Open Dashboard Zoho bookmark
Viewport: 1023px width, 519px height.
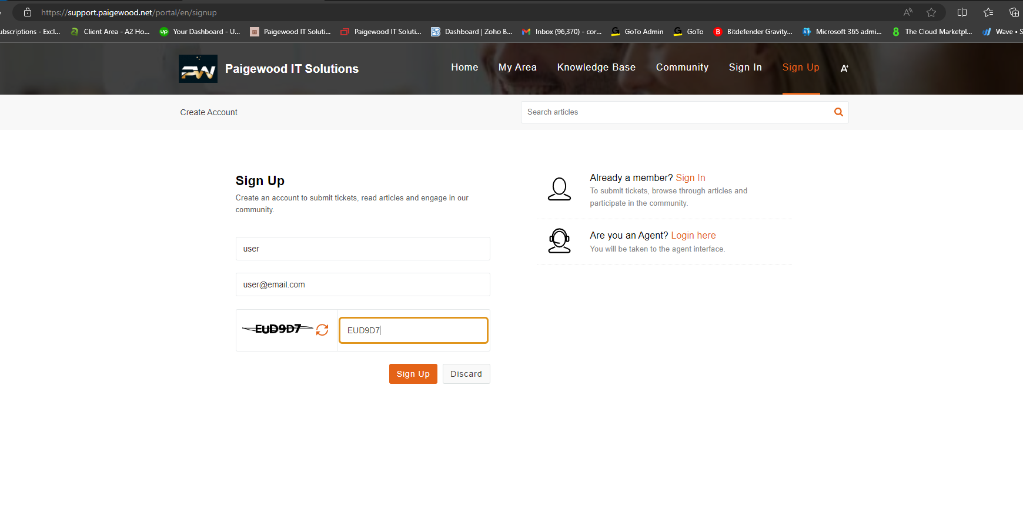tap(472, 32)
